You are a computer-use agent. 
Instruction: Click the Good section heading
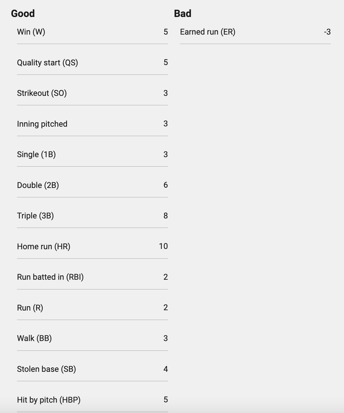[x=23, y=14]
